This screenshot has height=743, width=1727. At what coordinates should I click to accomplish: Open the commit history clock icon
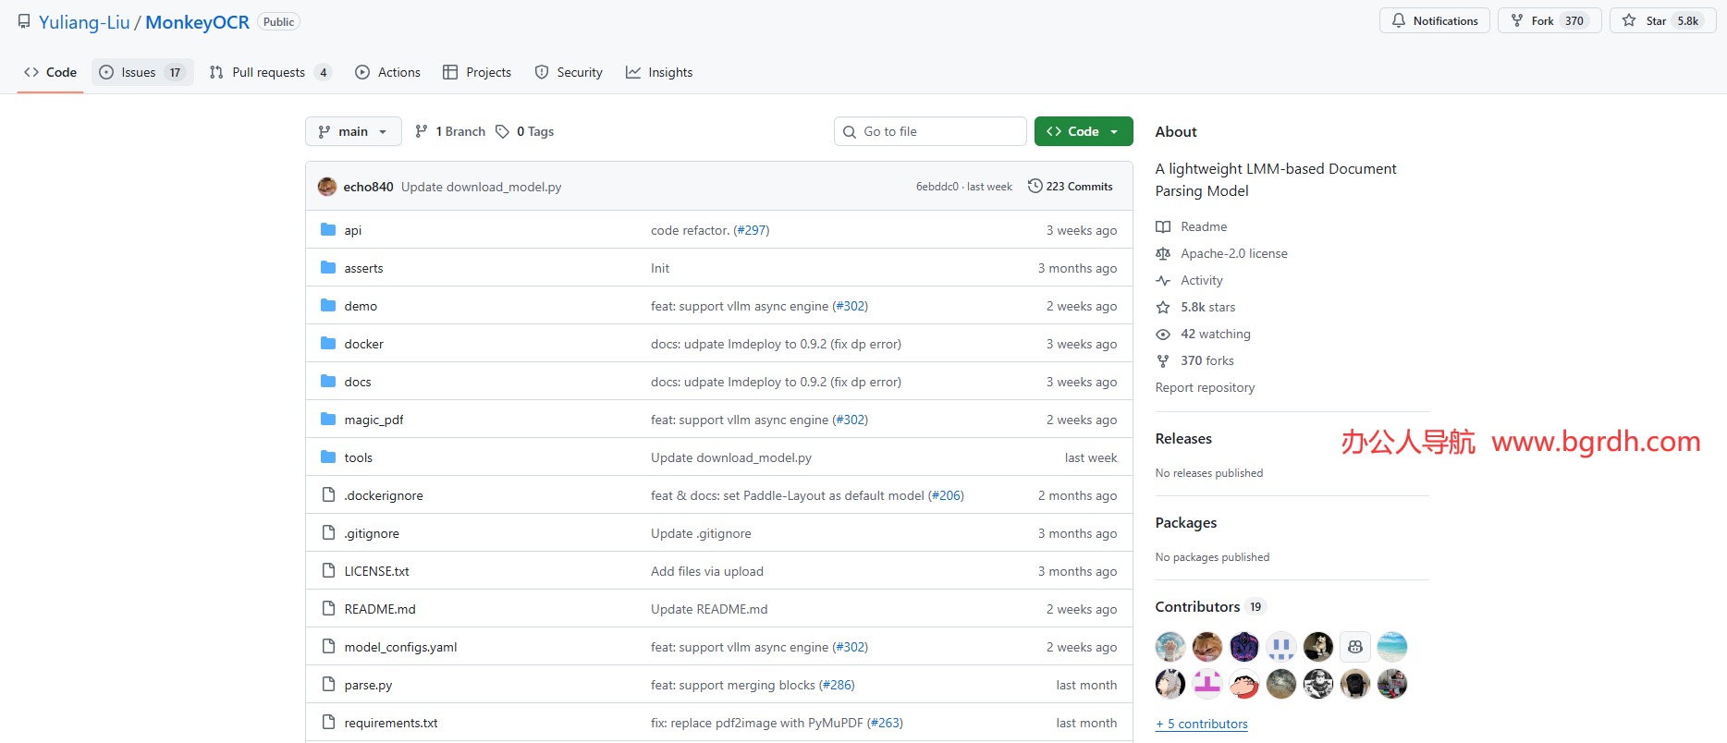(1035, 187)
